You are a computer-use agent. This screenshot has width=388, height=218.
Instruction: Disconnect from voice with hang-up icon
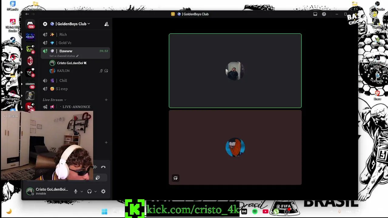tap(103, 167)
